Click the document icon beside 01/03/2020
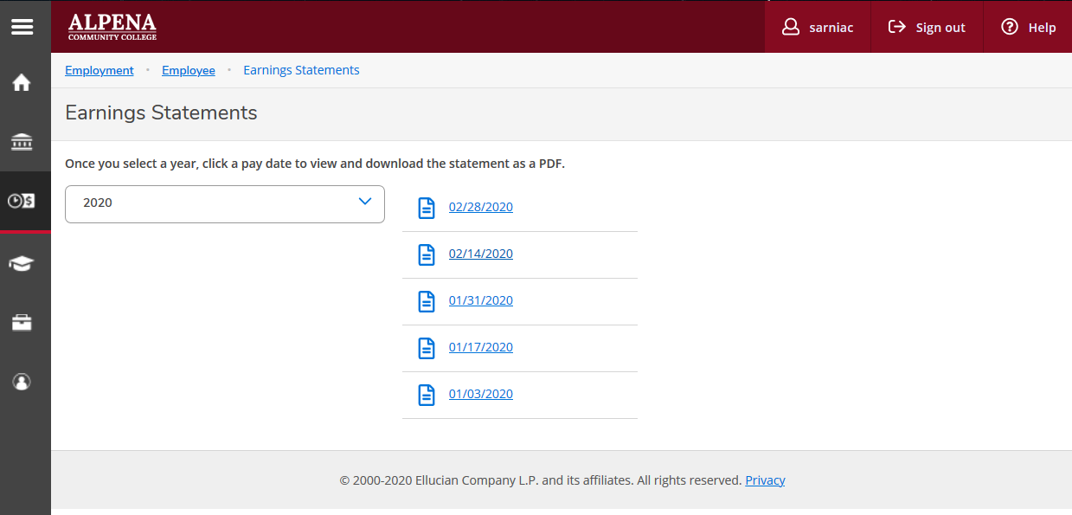This screenshot has height=515, width=1072. 427,395
